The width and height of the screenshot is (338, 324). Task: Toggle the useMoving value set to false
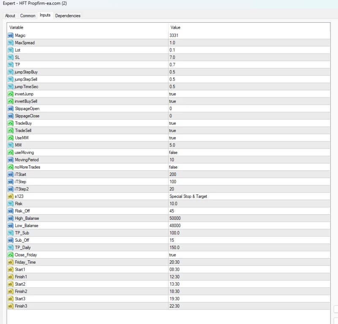click(173, 152)
